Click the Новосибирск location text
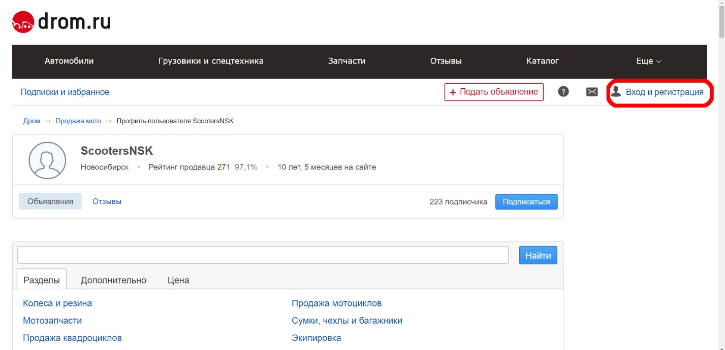Screen dimensions: 725x350 (x=105, y=167)
